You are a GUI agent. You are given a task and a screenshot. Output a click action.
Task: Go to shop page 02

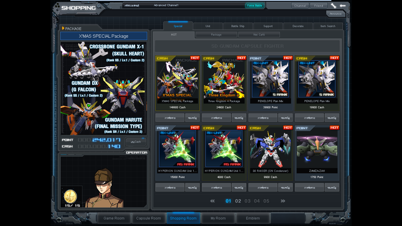point(238,201)
